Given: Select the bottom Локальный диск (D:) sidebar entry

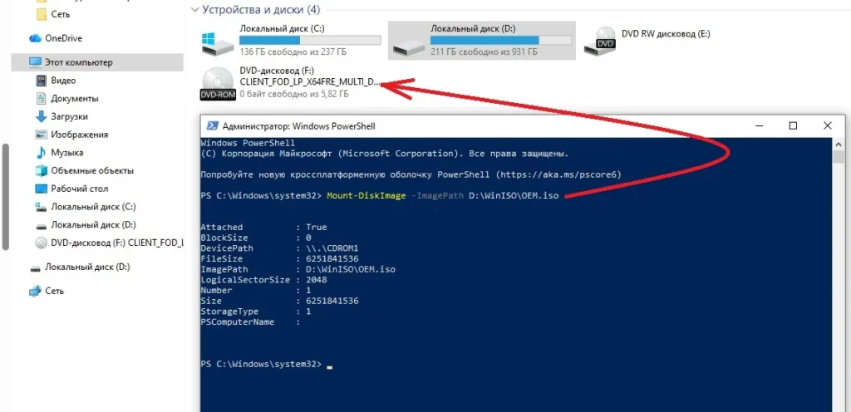Looking at the screenshot, I should (x=87, y=267).
